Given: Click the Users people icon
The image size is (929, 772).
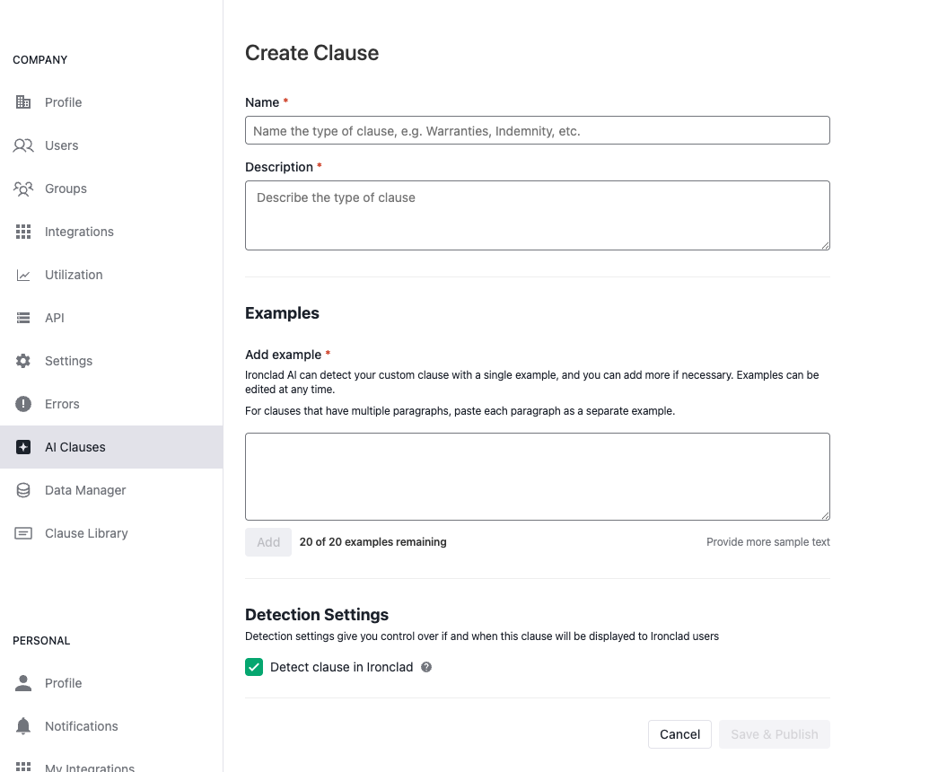Looking at the screenshot, I should tap(23, 145).
